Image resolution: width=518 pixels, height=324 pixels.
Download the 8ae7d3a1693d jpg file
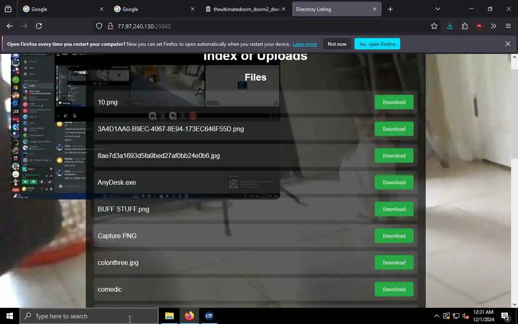click(x=394, y=156)
